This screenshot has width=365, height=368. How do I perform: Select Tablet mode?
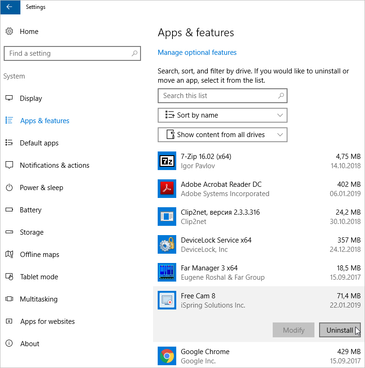pos(39,277)
